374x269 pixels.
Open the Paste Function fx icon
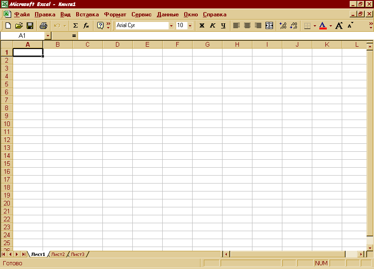coord(86,26)
